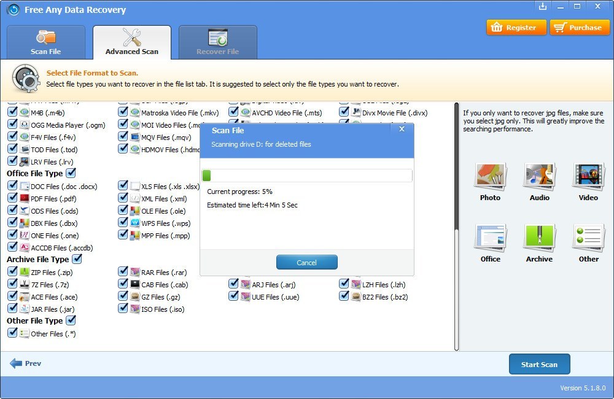Switch to the Scan File tab
The image size is (614, 399).
pos(45,42)
